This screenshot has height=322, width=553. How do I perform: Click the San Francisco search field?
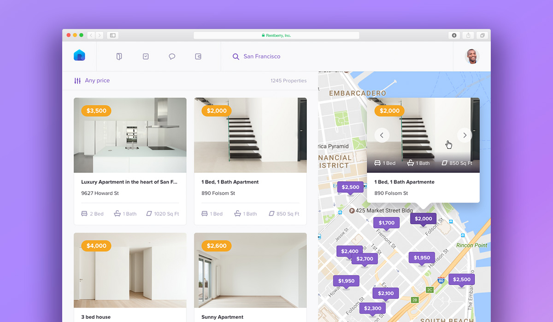pos(262,57)
